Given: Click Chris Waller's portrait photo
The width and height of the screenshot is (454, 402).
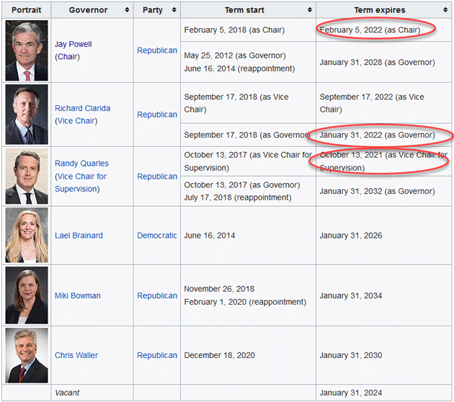Looking at the screenshot, I should [x=27, y=355].
